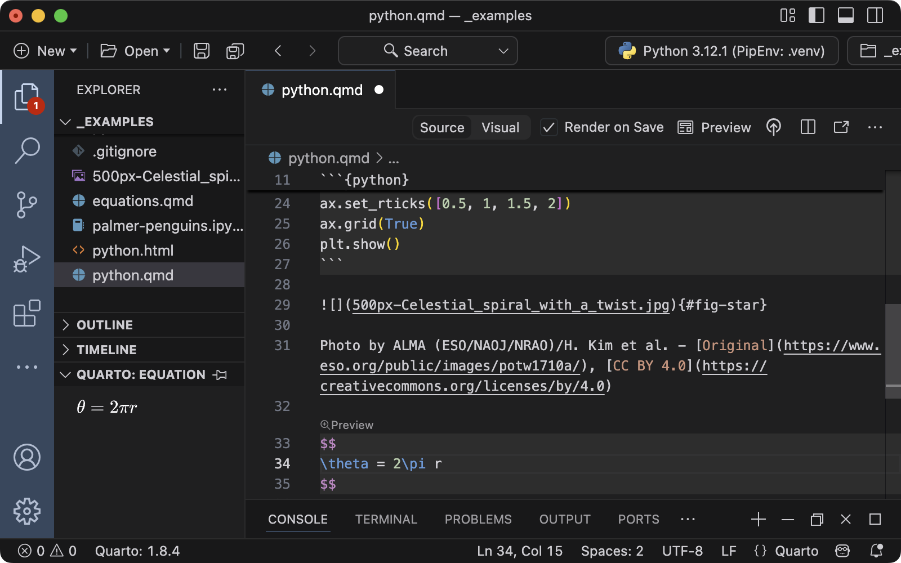Expand the Outline section
Image resolution: width=901 pixels, height=563 pixels.
coord(104,324)
